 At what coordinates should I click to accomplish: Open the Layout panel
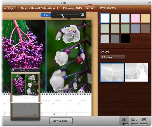coord(124,121)
